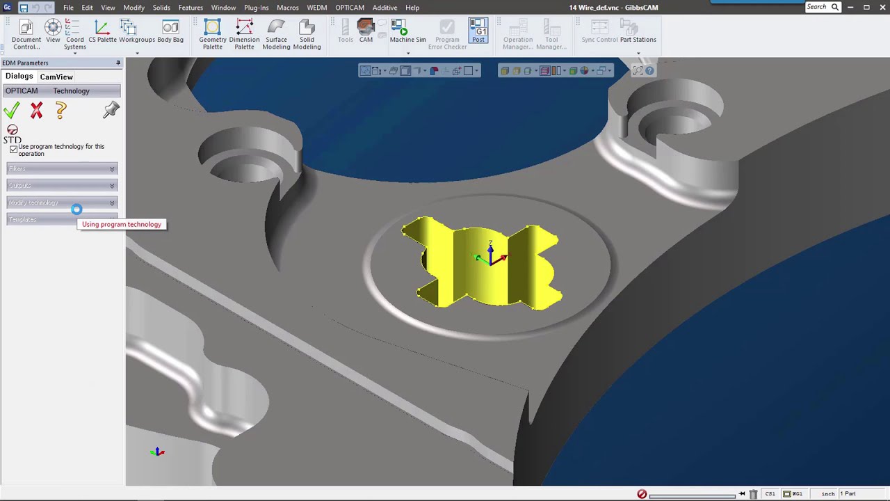Click the red X to cancel EDM parameters
890x501 pixels.
coord(36,110)
